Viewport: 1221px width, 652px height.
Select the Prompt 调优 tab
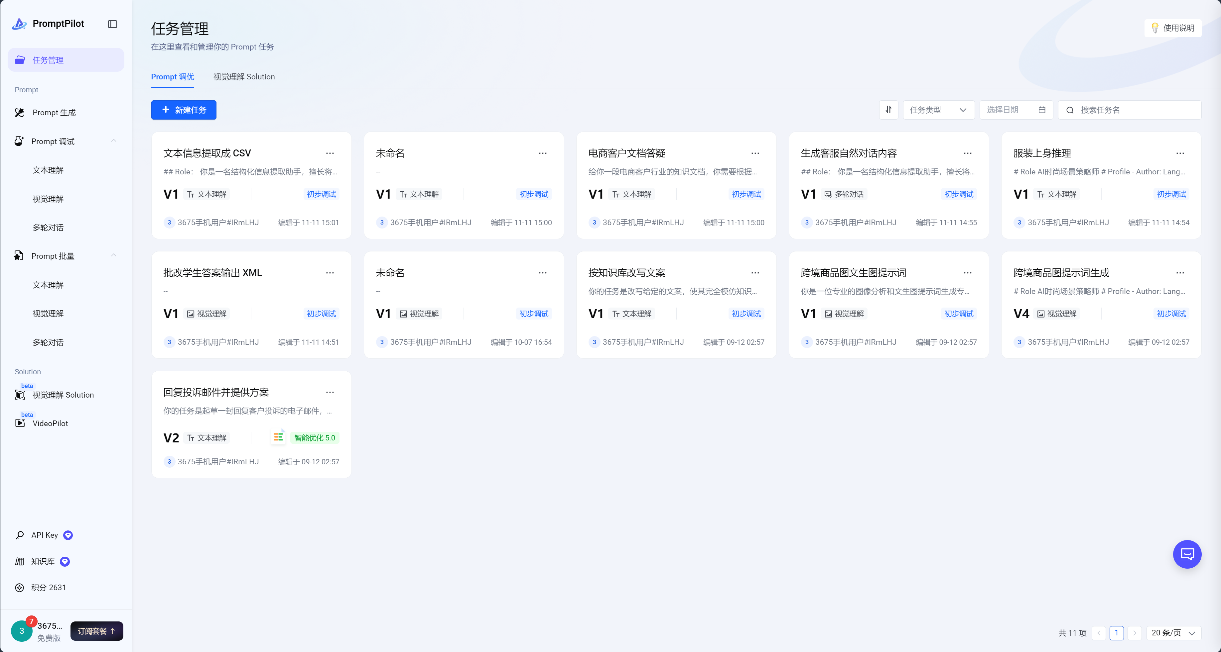tap(173, 77)
